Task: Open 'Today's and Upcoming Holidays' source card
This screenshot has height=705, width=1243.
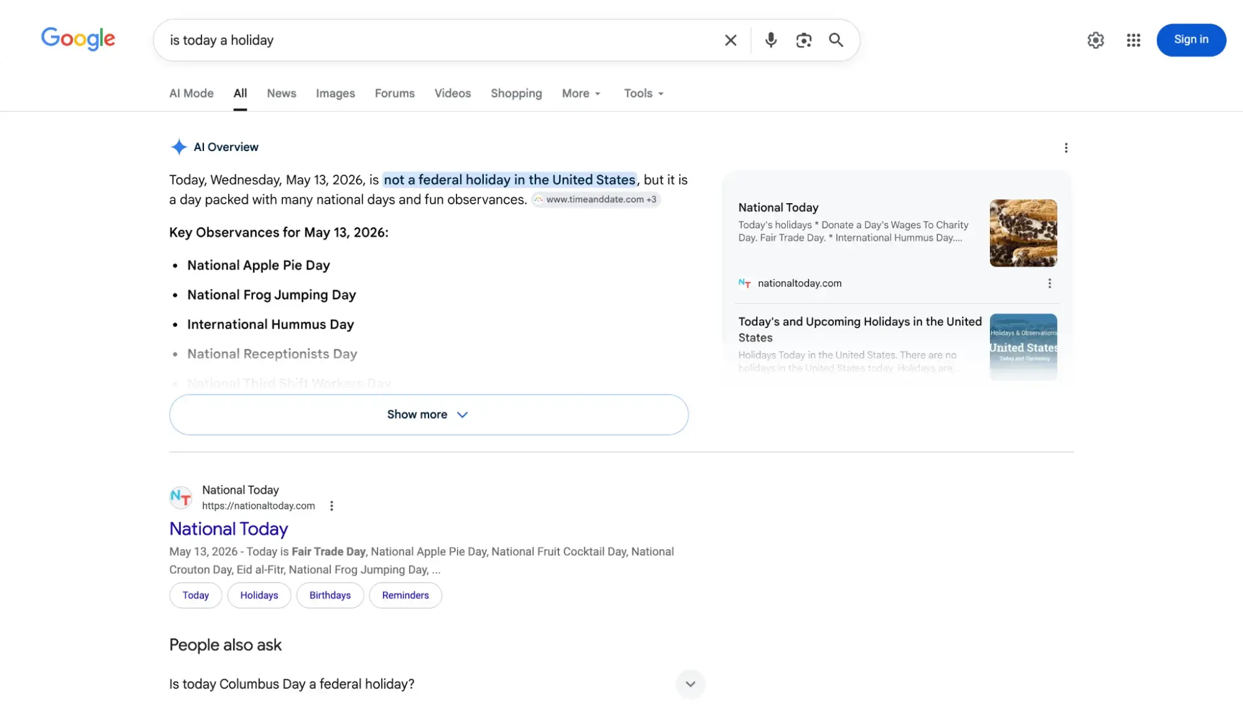Action: [860, 329]
